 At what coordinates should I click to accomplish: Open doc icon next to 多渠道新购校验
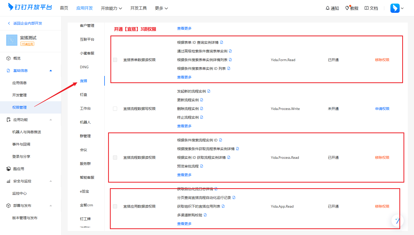[x=205, y=215]
